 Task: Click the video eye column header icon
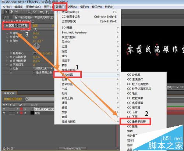(4, 105)
